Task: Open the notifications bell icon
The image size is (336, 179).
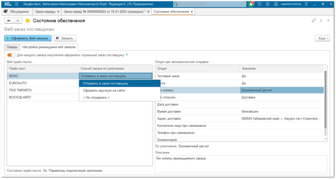Action: 251,4
